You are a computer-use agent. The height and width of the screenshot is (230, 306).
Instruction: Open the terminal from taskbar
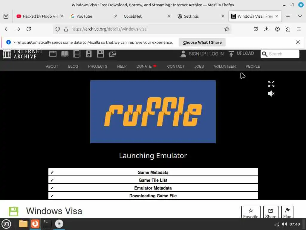[47, 224]
